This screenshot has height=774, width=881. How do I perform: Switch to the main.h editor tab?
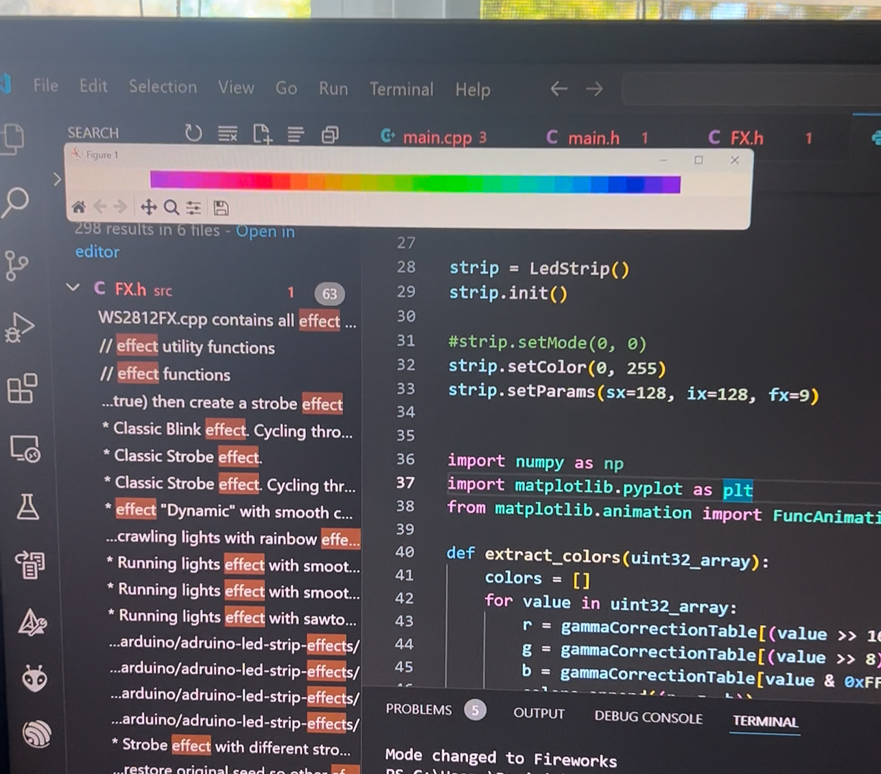[x=594, y=138]
